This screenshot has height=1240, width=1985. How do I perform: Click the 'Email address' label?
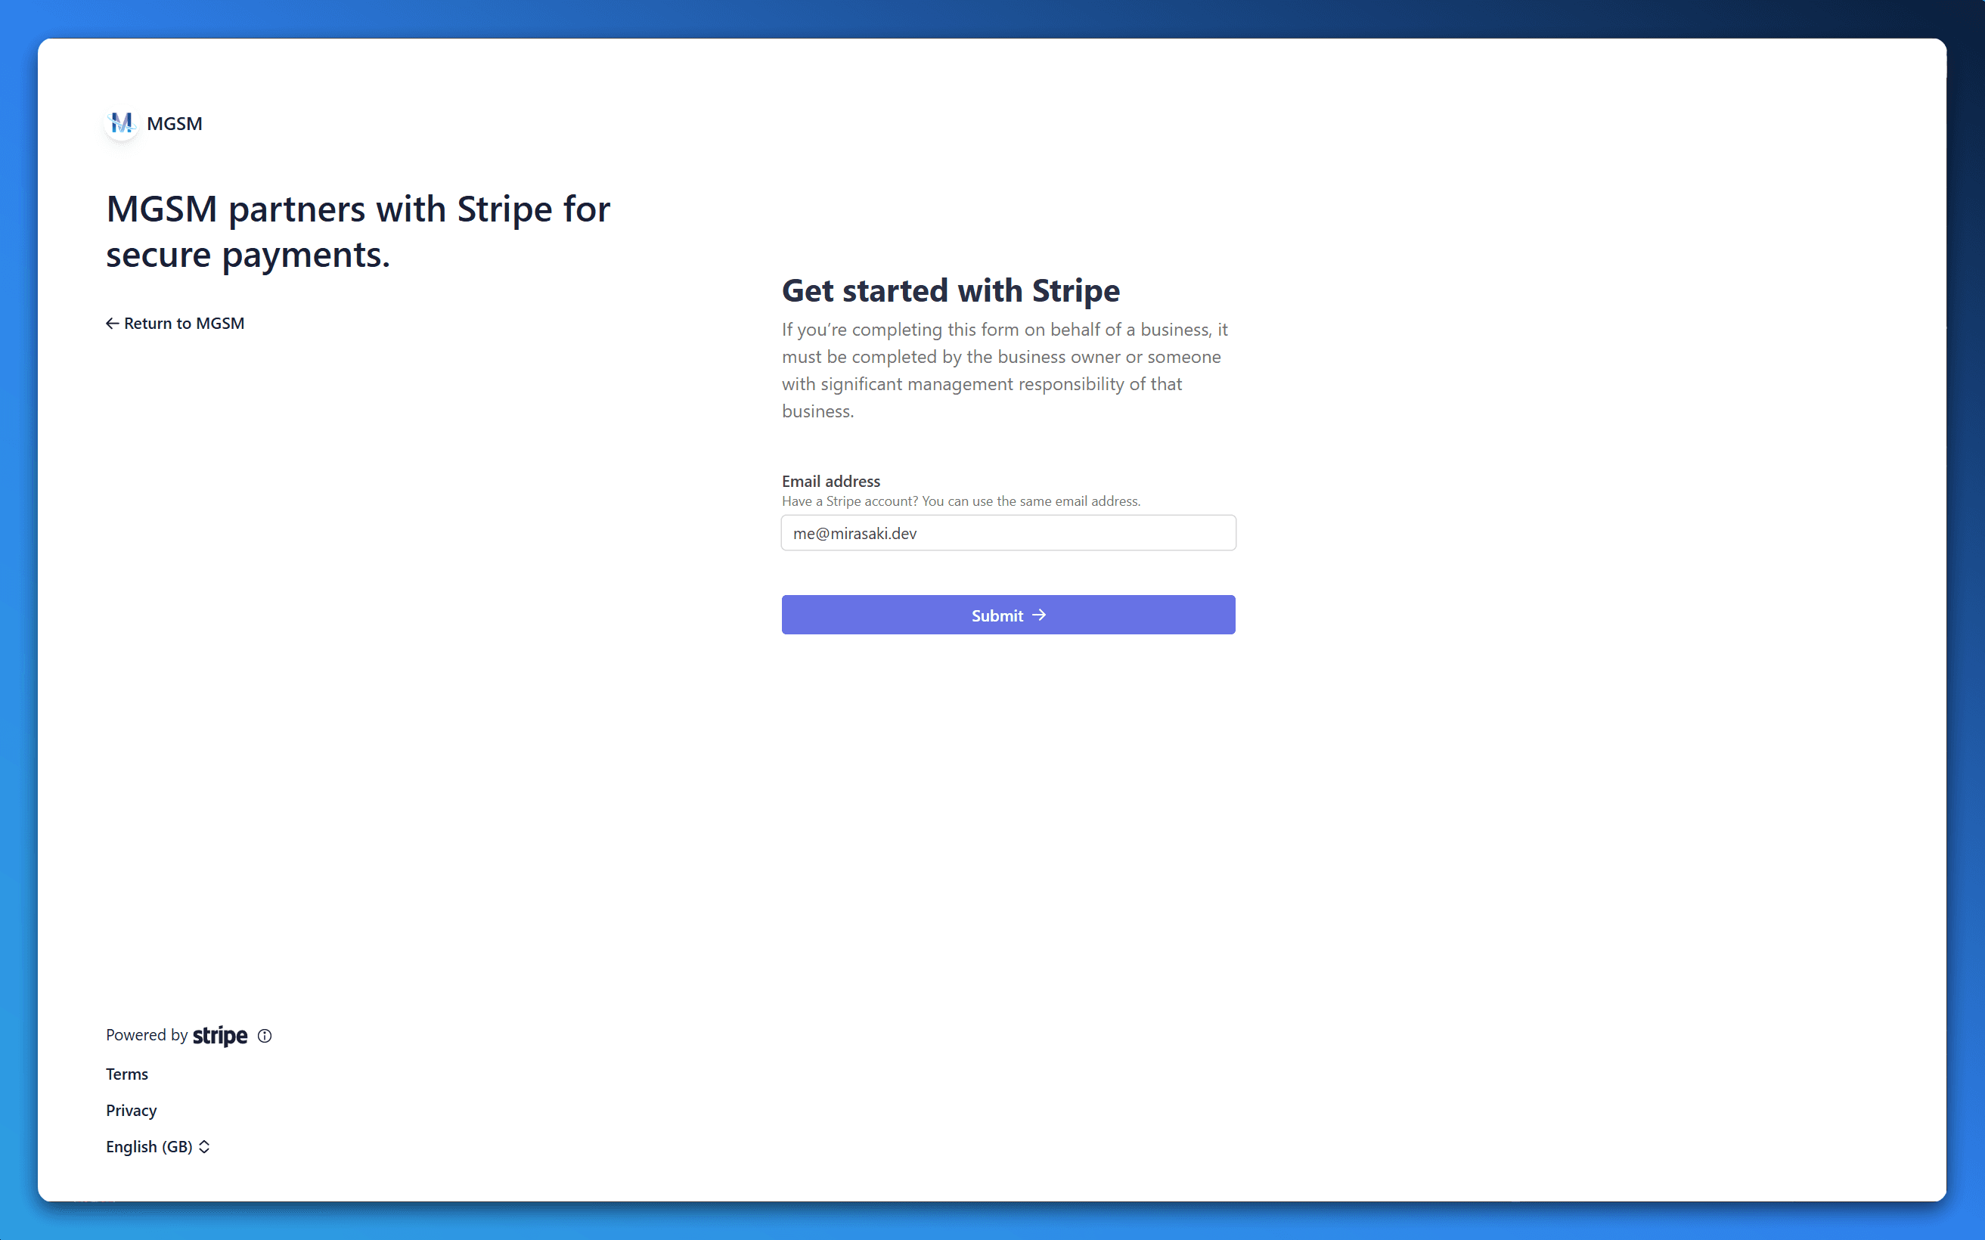[x=831, y=482]
